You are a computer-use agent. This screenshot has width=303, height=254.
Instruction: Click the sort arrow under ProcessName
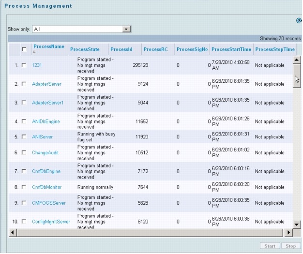[34, 52]
